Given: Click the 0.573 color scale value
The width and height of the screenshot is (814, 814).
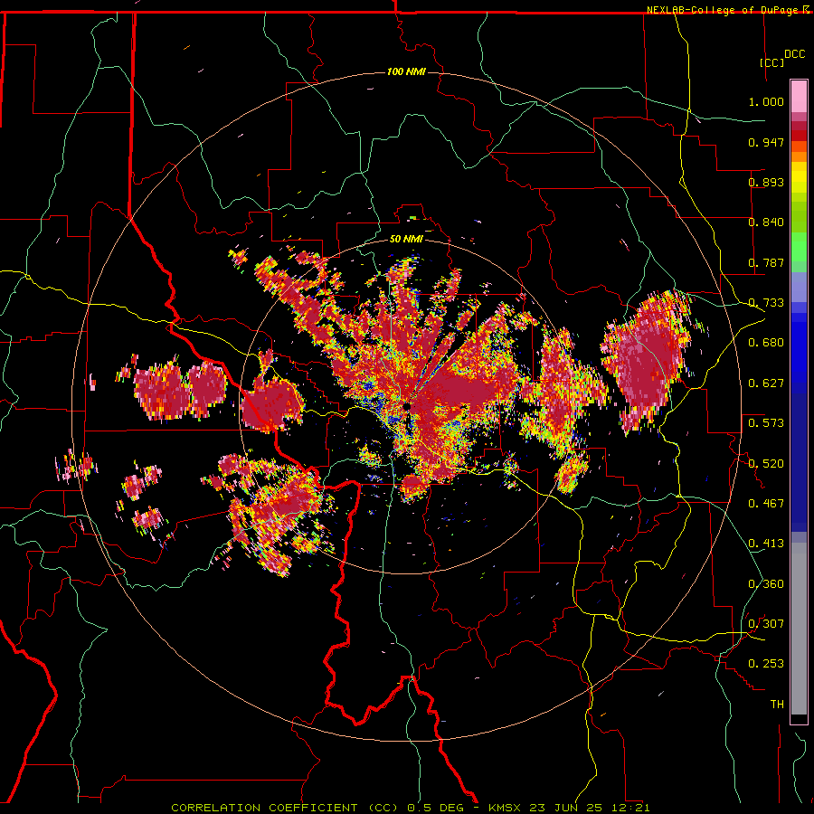Looking at the screenshot, I should (766, 423).
